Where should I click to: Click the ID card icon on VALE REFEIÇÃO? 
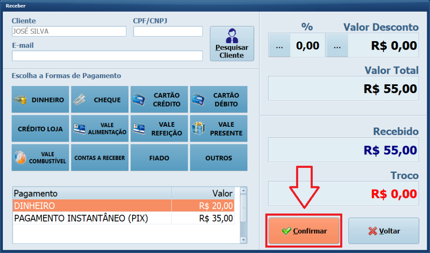pos(139,128)
